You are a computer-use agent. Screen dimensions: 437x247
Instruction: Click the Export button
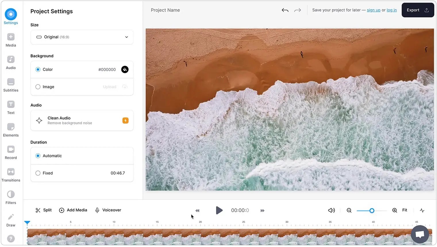(x=417, y=10)
